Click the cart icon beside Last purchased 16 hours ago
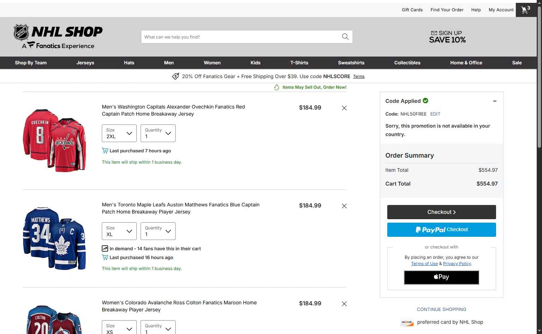The height and width of the screenshot is (334, 542). [x=105, y=257]
